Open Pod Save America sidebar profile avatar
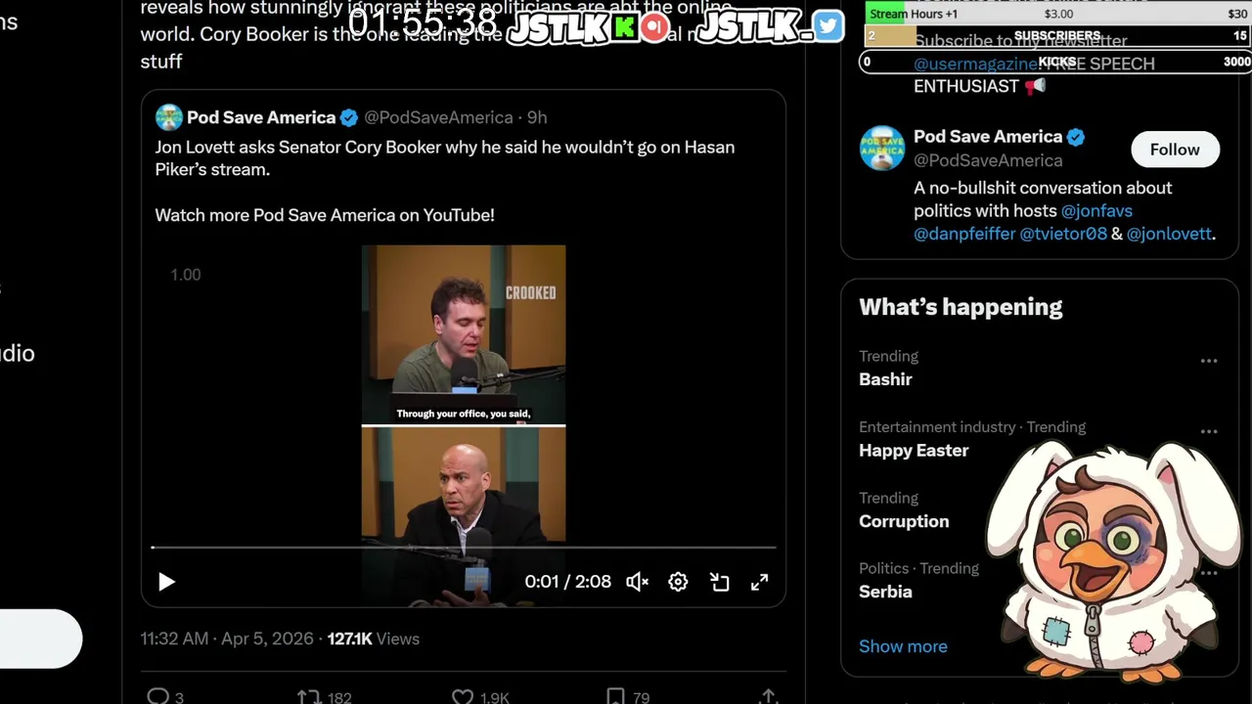Screen dimensions: 1252x704 pos(882,149)
